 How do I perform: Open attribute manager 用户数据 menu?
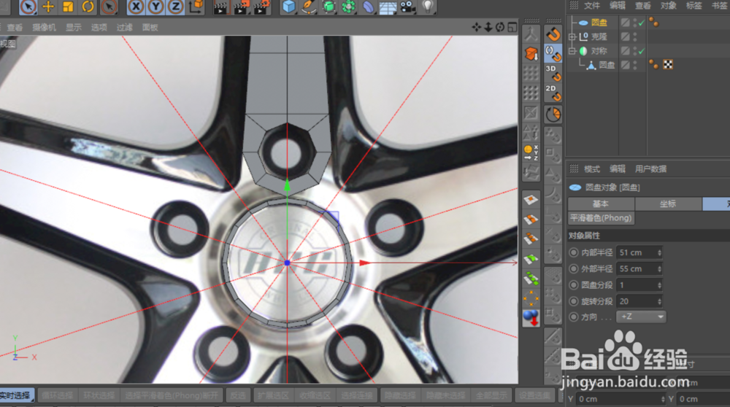pyautogui.click(x=651, y=168)
